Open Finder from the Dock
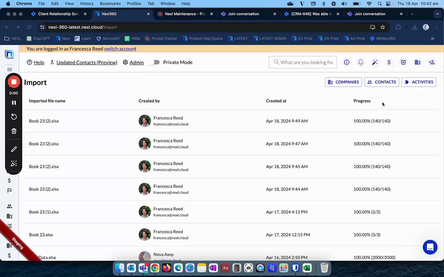Screen dimensions: 444x277 120,268
